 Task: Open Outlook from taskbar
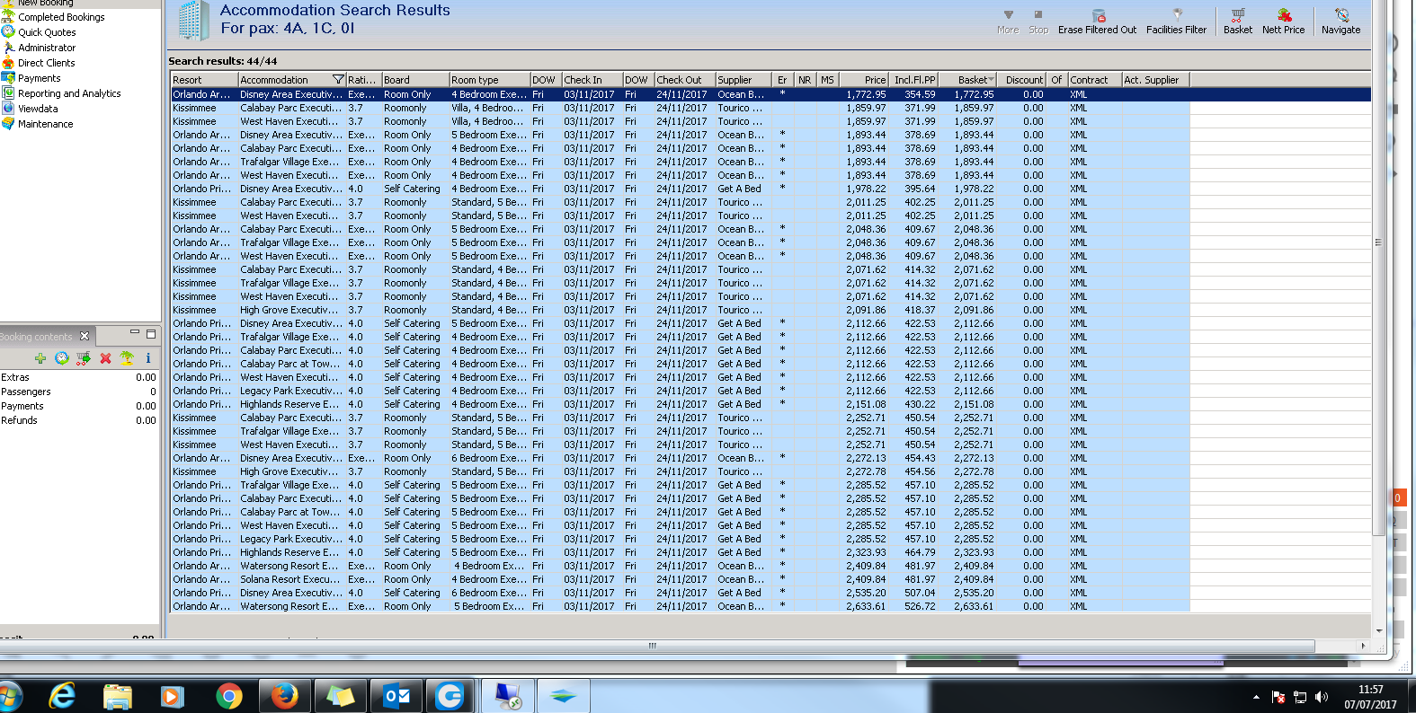(396, 695)
